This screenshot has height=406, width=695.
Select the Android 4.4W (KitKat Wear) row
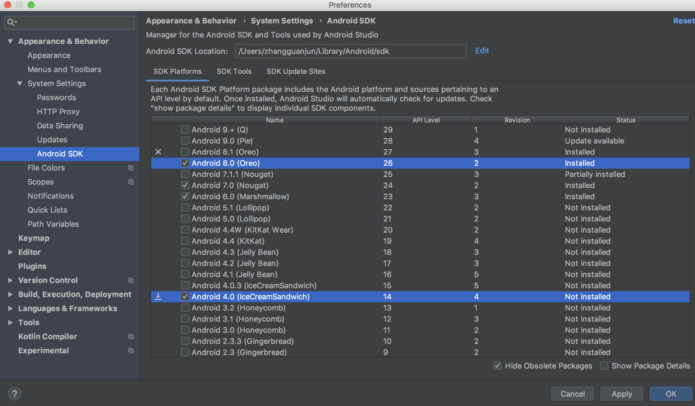(x=420, y=230)
